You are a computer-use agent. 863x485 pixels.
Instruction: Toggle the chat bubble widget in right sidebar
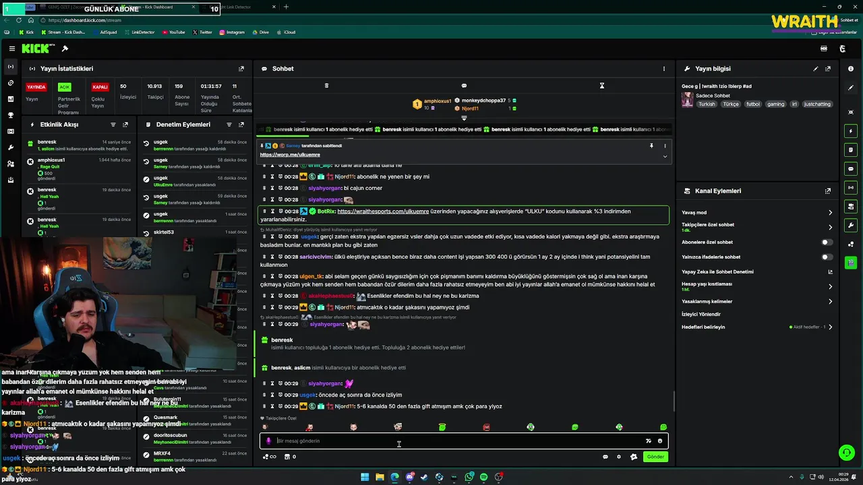coord(851,168)
